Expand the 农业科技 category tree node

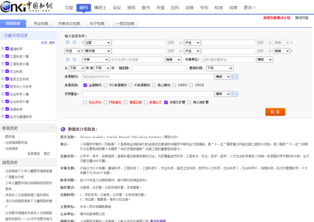3,72
